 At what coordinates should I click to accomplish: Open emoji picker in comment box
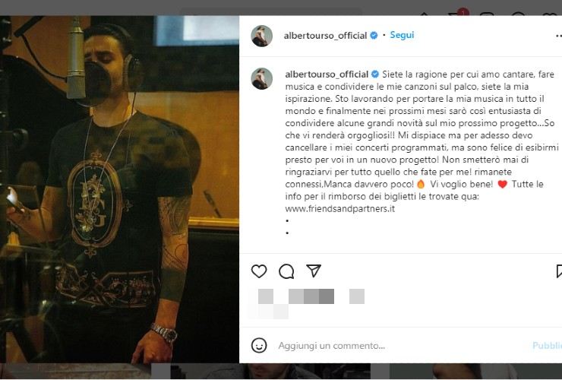(x=259, y=346)
